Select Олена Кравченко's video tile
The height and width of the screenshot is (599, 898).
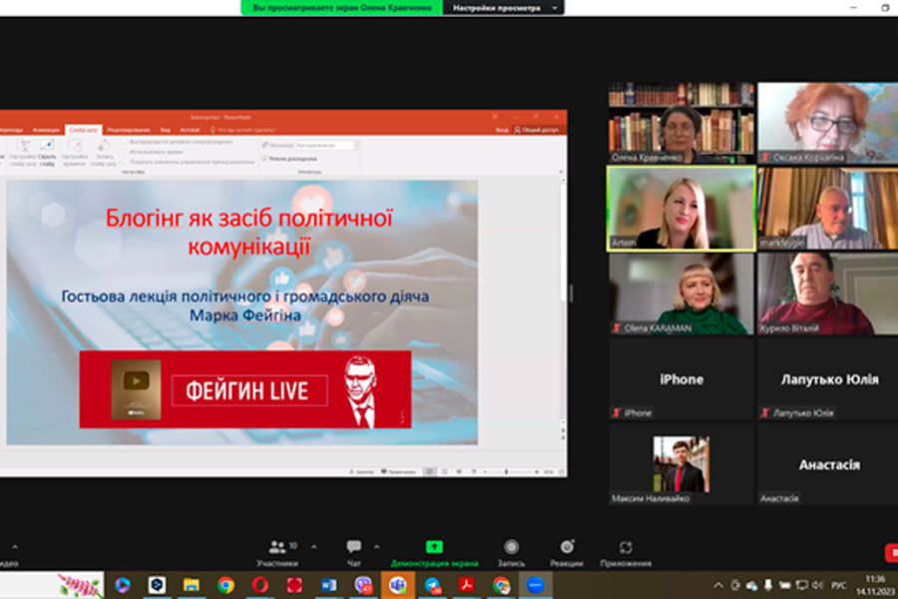point(680,123)
